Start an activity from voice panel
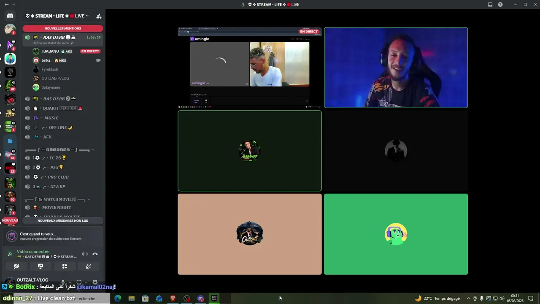 tap(65, 266)
